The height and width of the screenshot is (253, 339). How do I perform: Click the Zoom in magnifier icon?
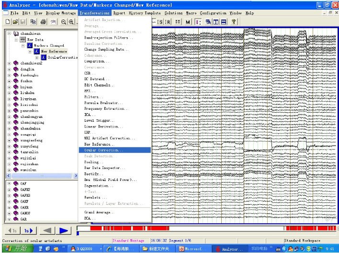(x=71, y=22)
